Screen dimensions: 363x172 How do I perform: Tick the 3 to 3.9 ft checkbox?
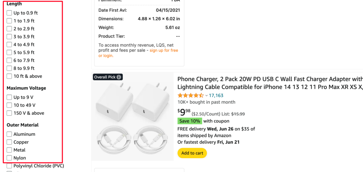pyautogui.click(x=9, y=37)
